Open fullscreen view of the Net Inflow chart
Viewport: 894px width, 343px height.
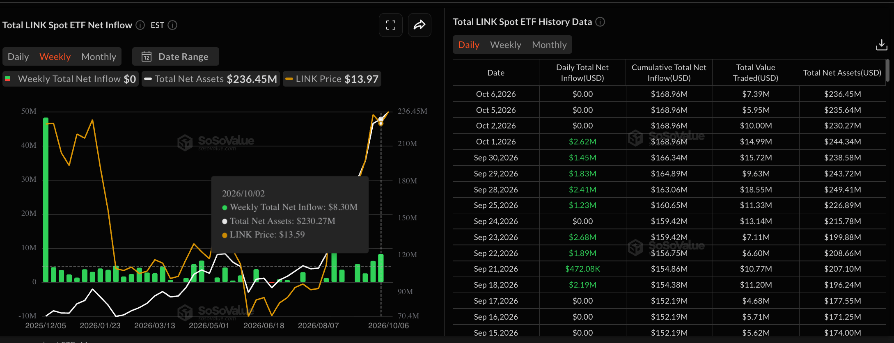coord(390,25)
